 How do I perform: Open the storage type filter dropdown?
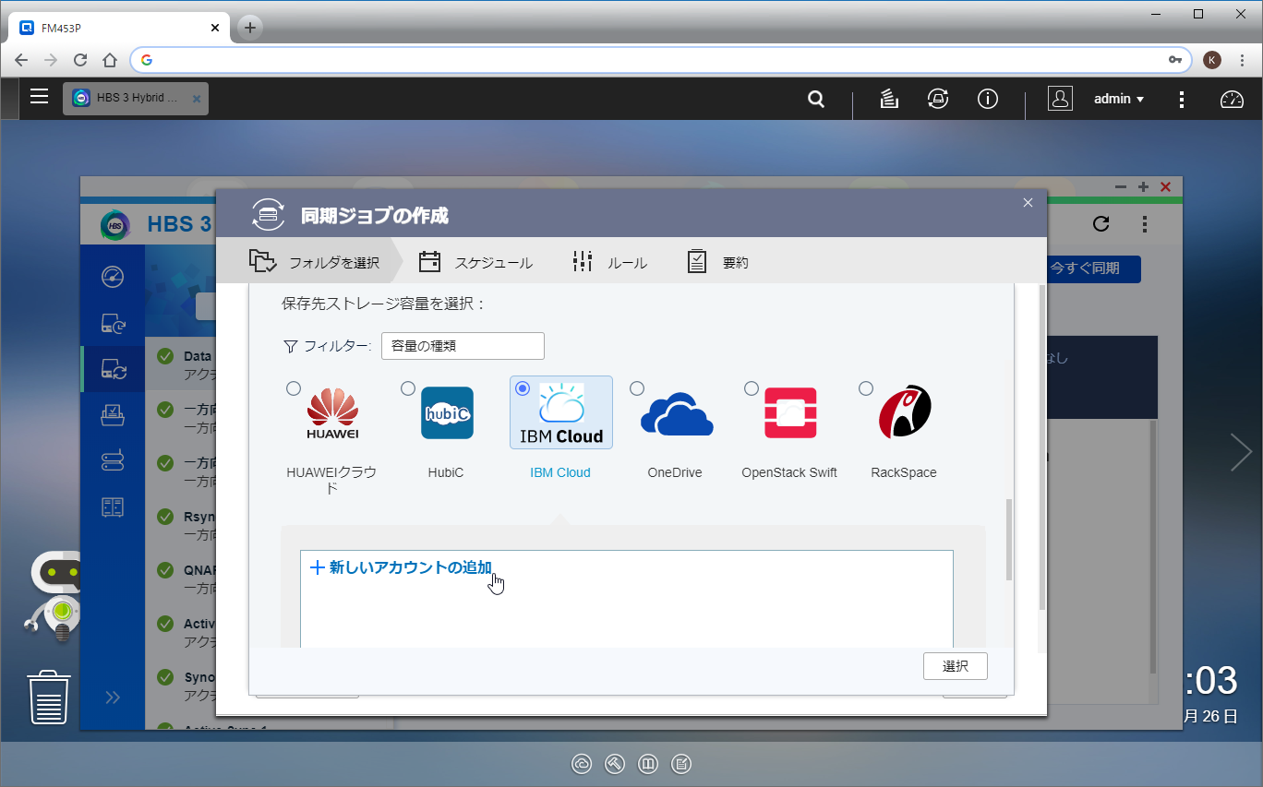[x=463, y=346]
